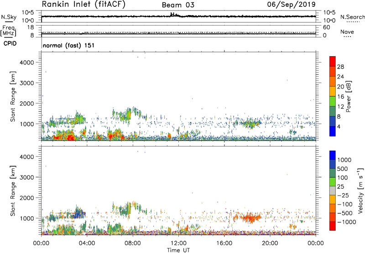Click the 08:00 time axis tick label

pos(133,243)
